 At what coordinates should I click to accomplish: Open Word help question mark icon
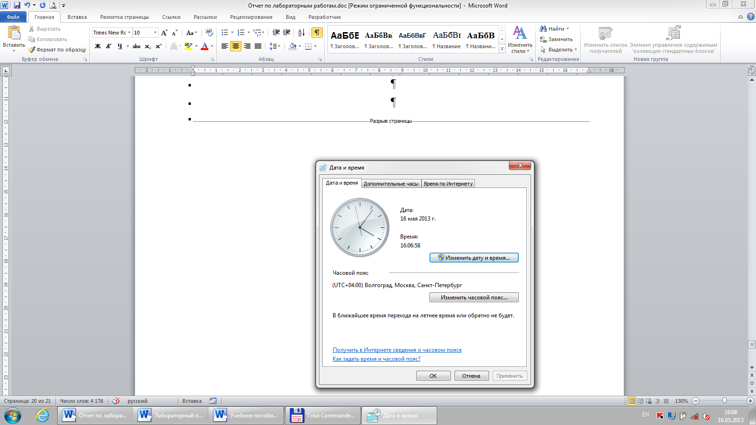tap(750, 17)
